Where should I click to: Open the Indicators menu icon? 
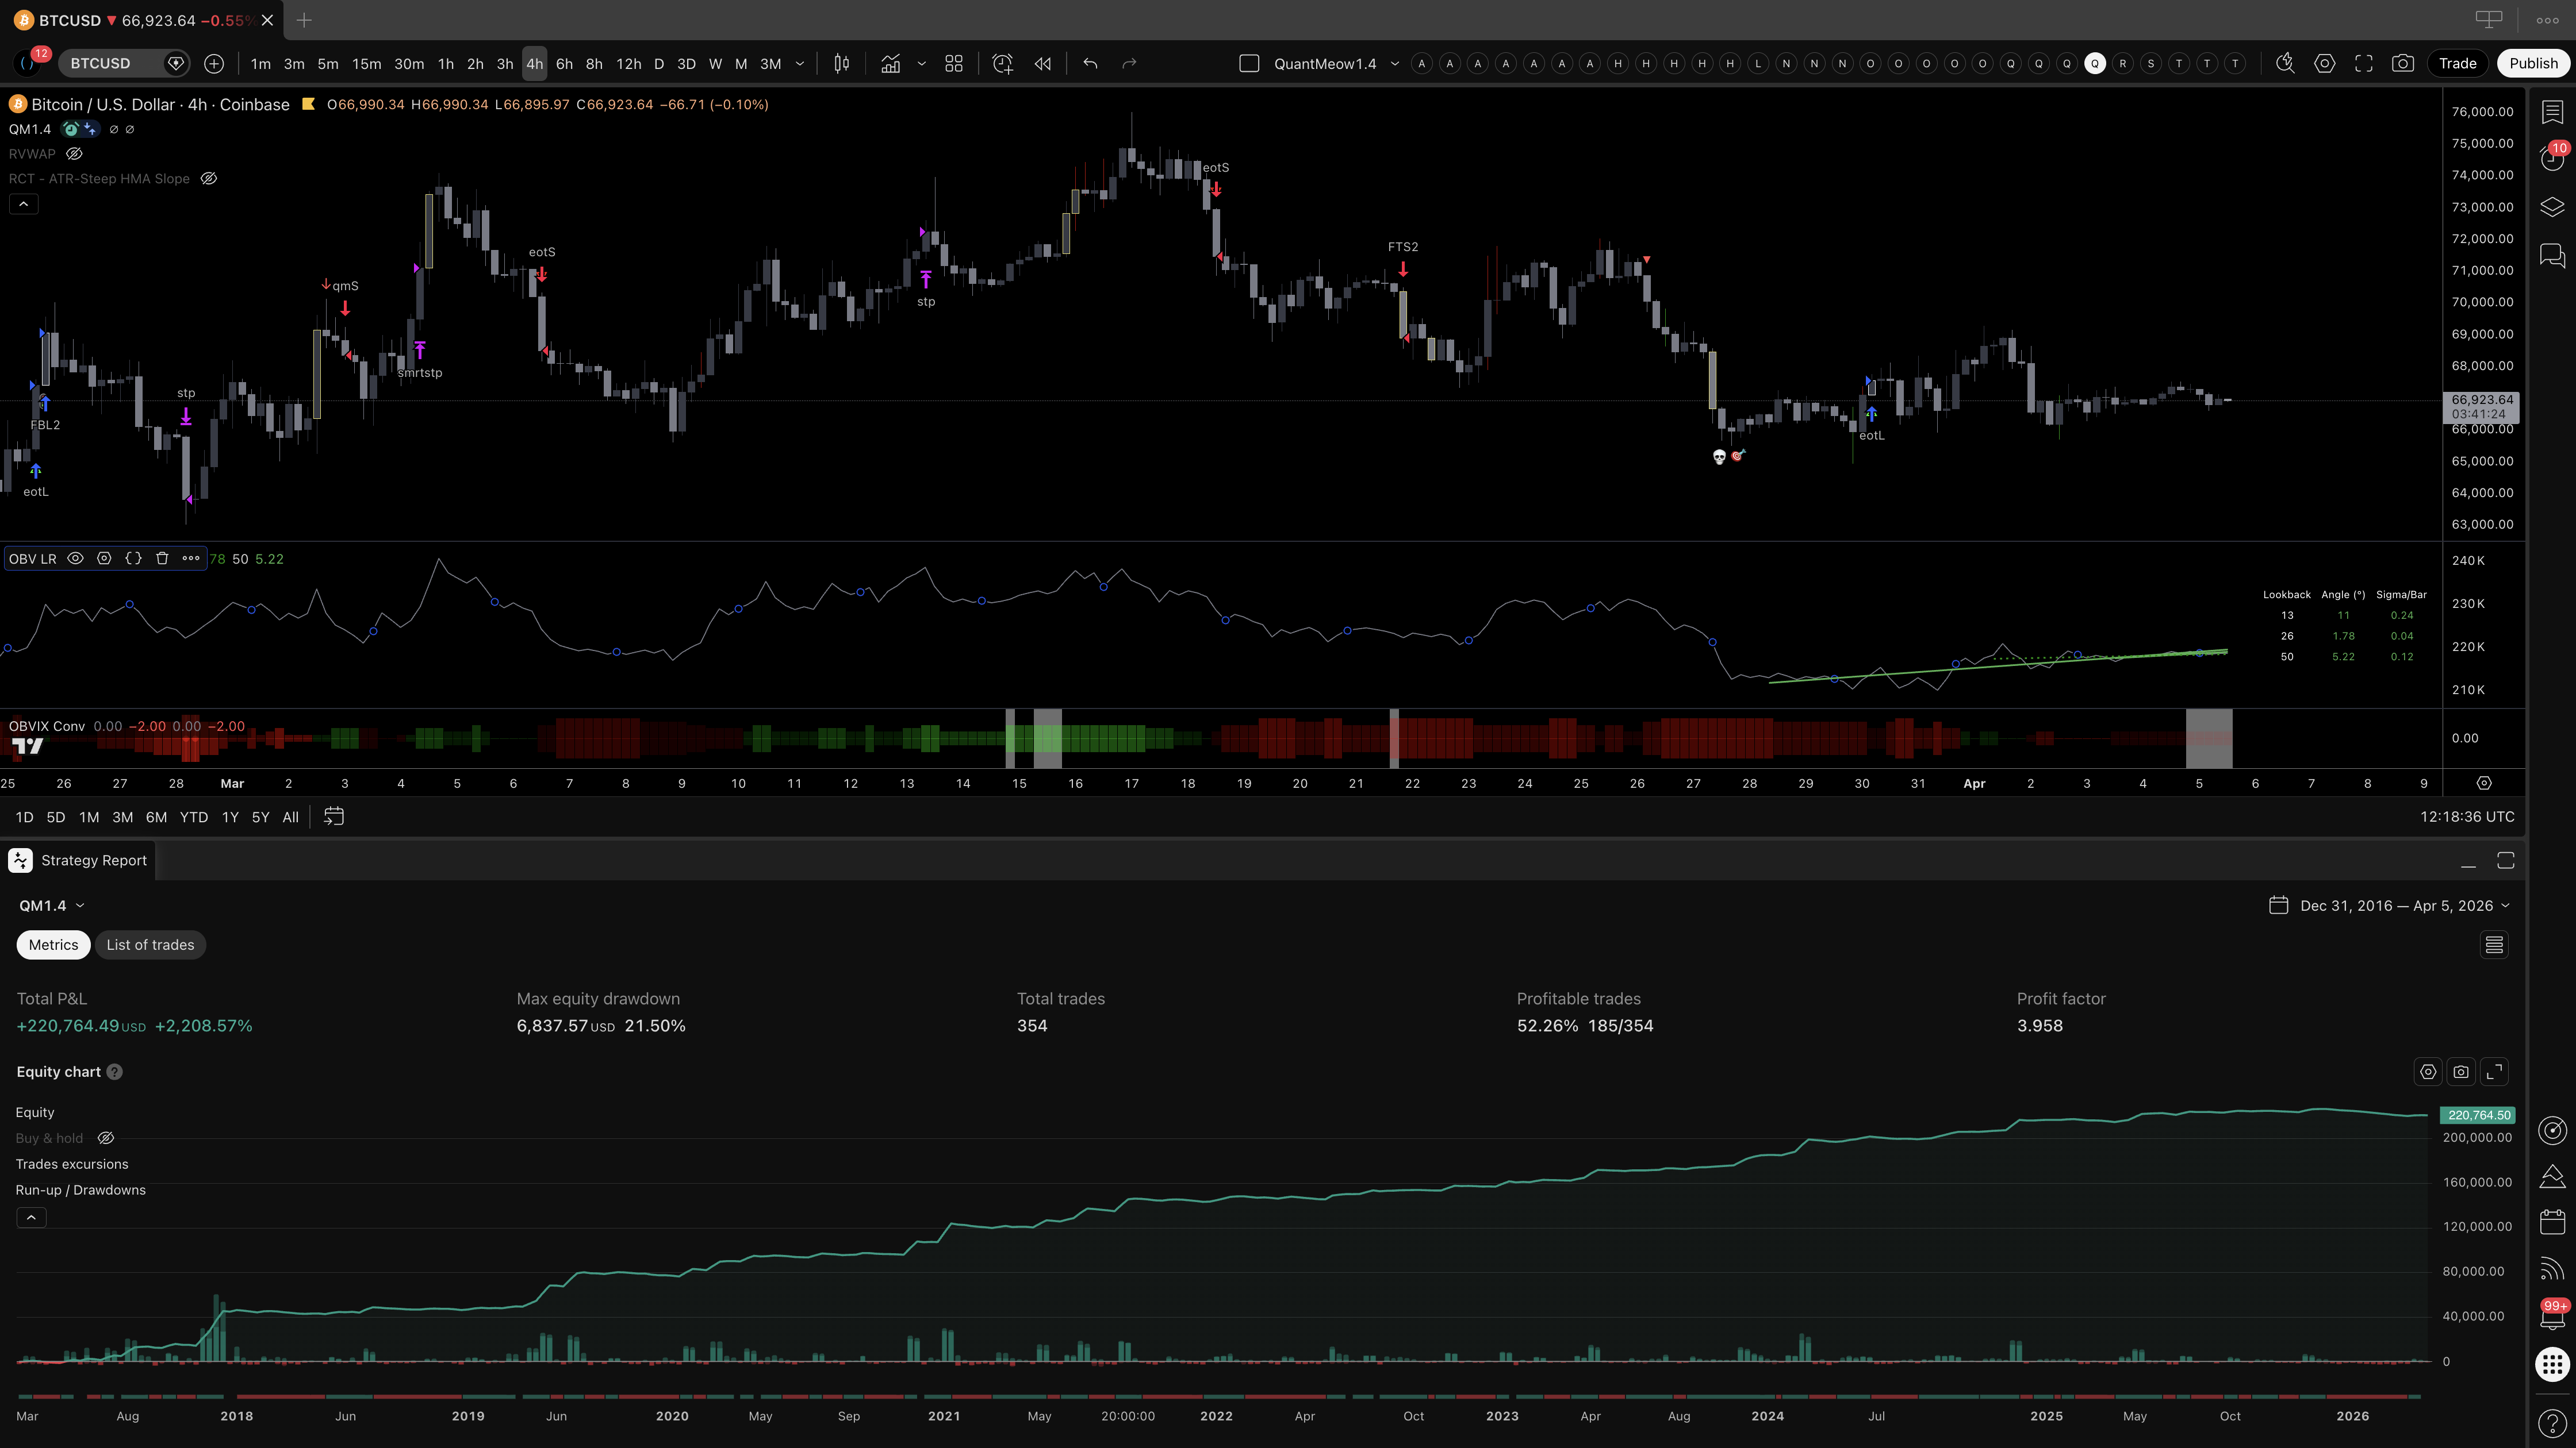tap(890, 63)
